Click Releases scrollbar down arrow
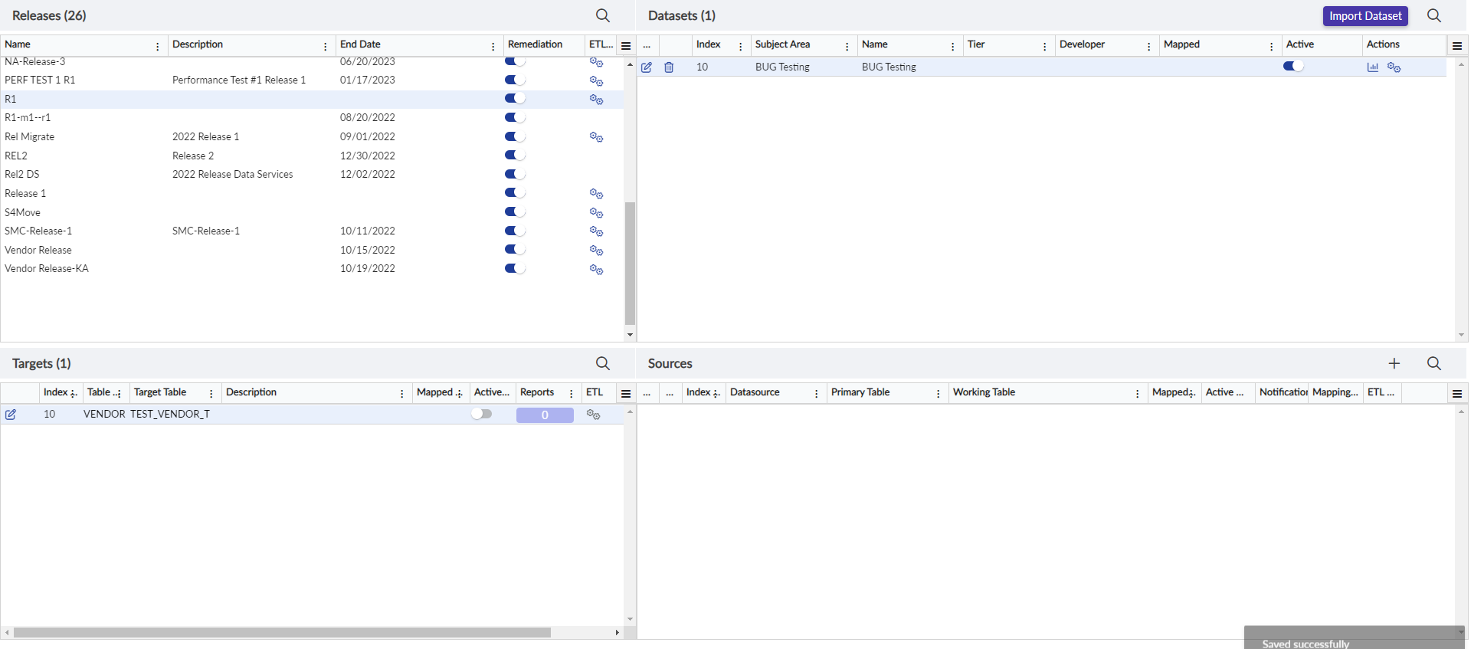 click(630, 335)
